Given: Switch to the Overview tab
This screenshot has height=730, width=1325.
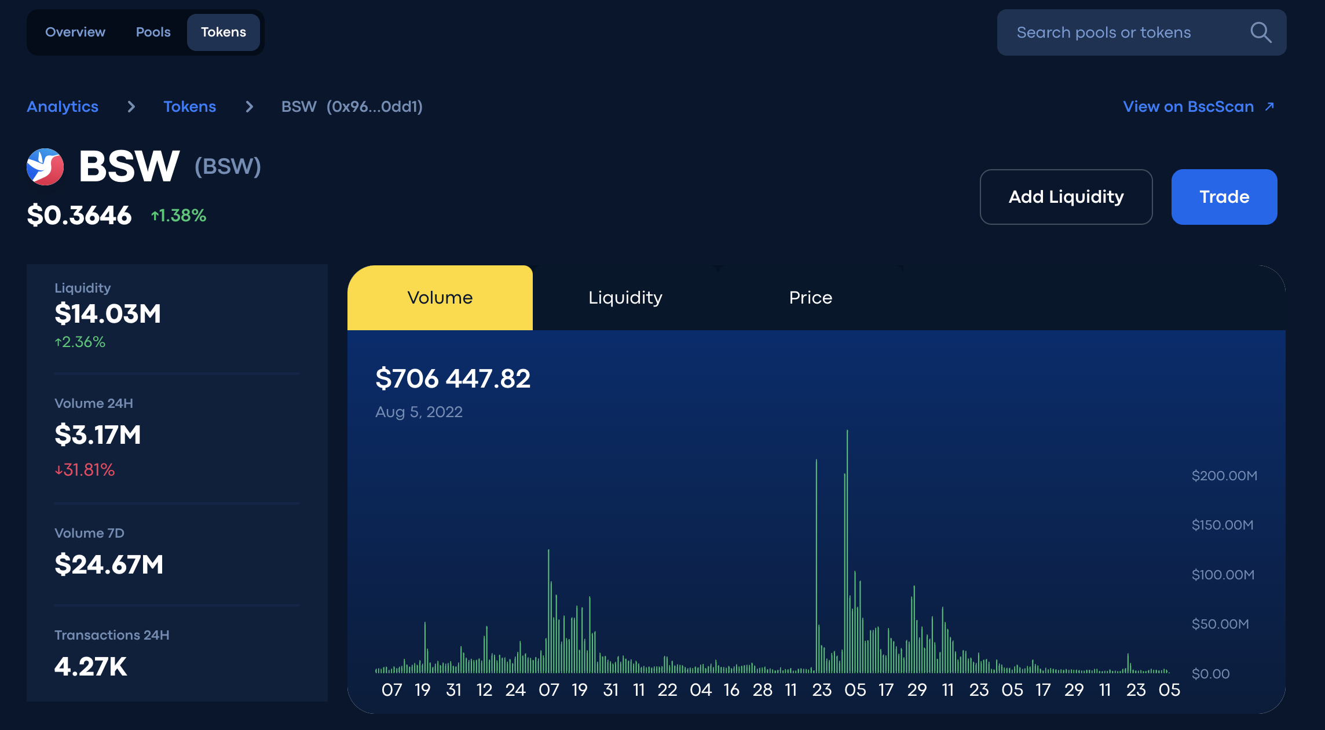Looking at the screenshot, I should (x=75, y=32).
